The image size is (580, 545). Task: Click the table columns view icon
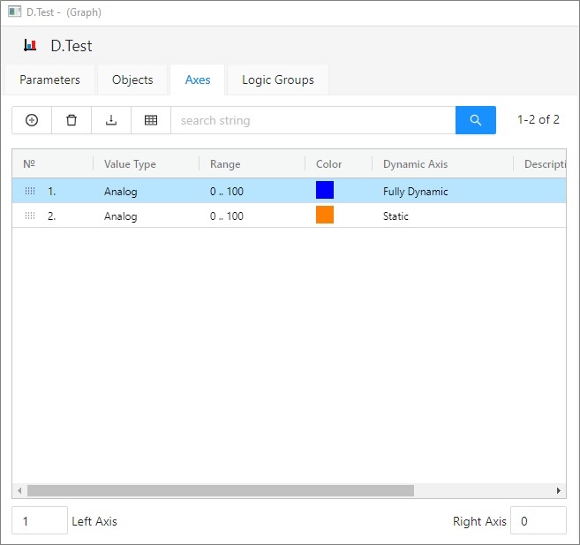pos(151,120)
